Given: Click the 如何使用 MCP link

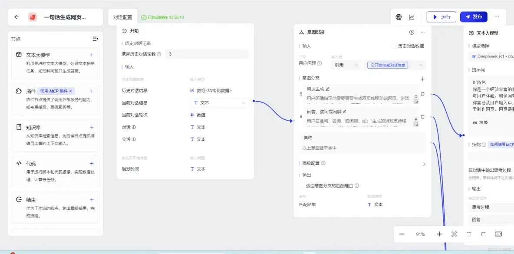Looking at the screenshot, I should (x=501, y=145).
